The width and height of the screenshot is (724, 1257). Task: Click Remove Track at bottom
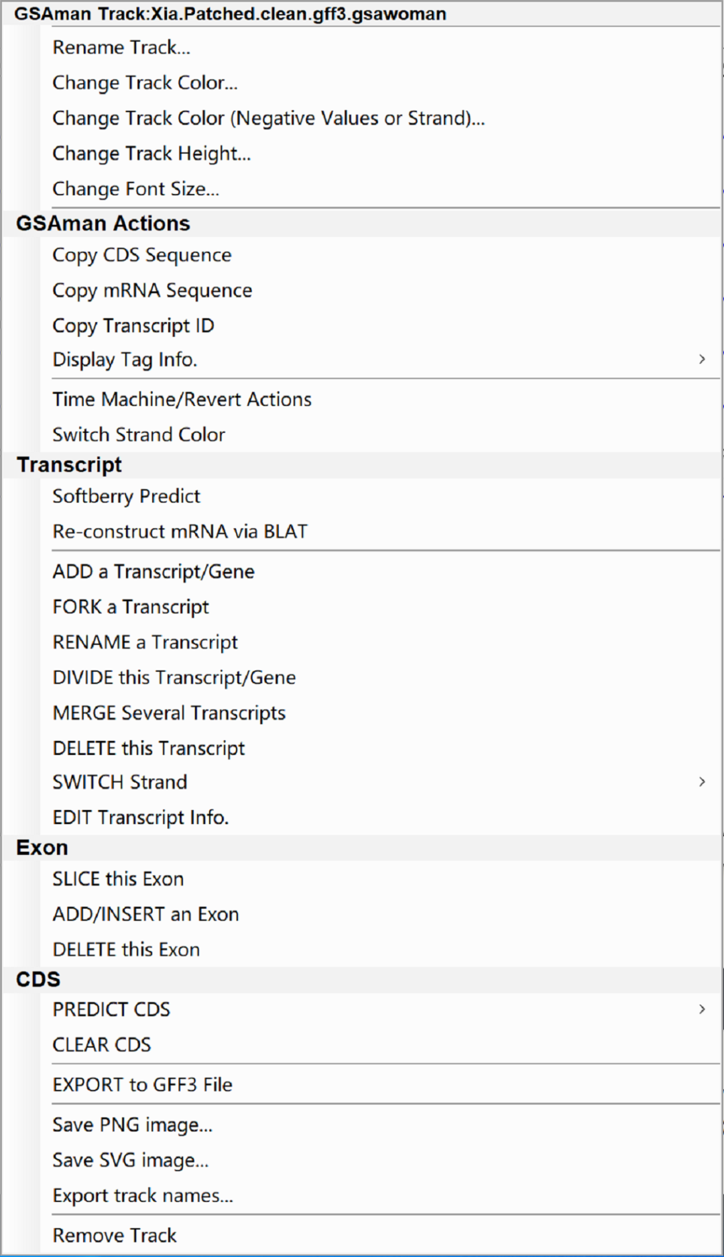(115, 1236)
